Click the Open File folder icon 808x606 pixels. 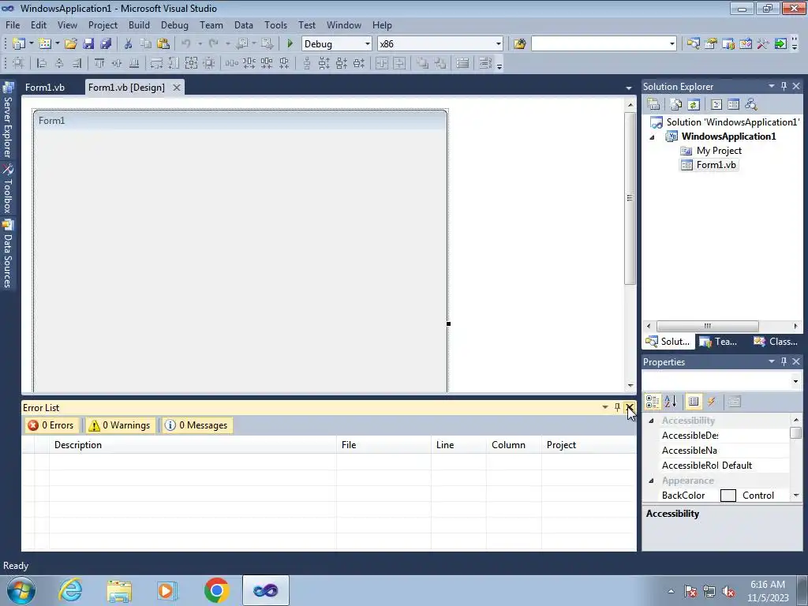71,44
